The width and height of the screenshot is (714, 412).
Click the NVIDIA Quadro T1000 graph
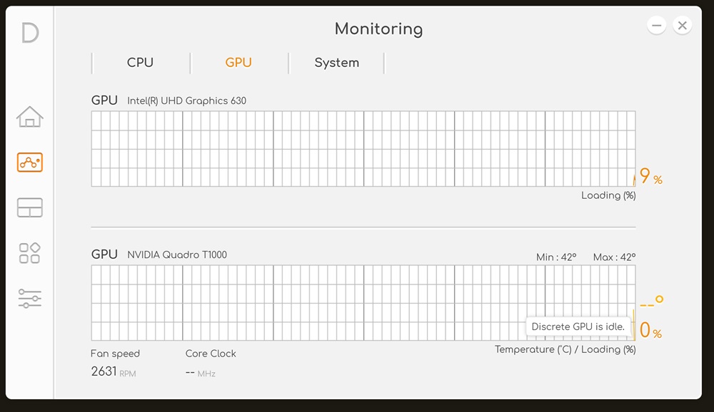(363, 303)
